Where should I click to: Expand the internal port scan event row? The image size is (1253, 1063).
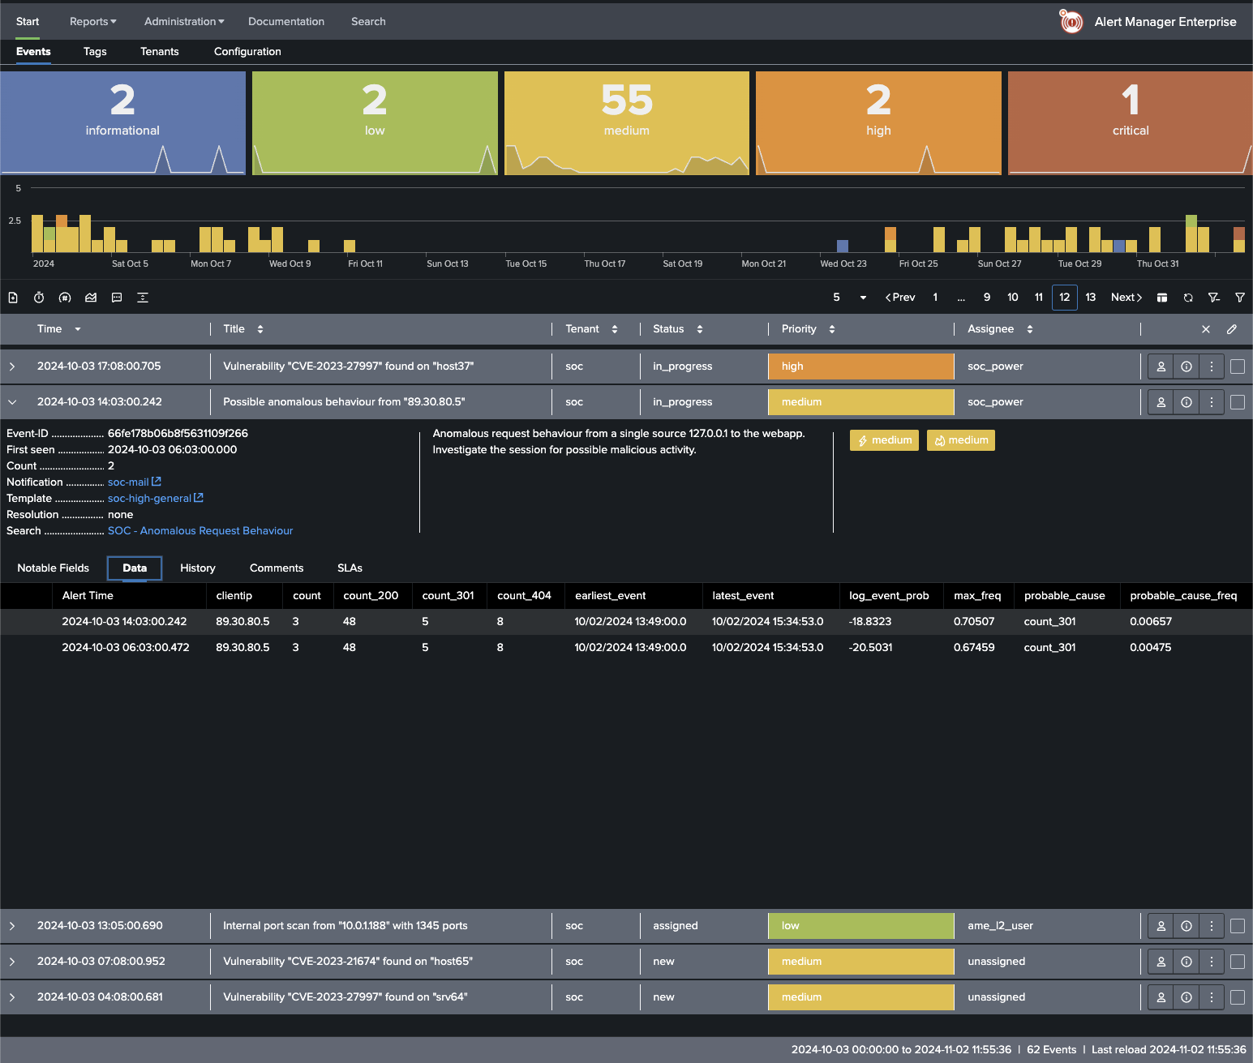click(11, 925)
